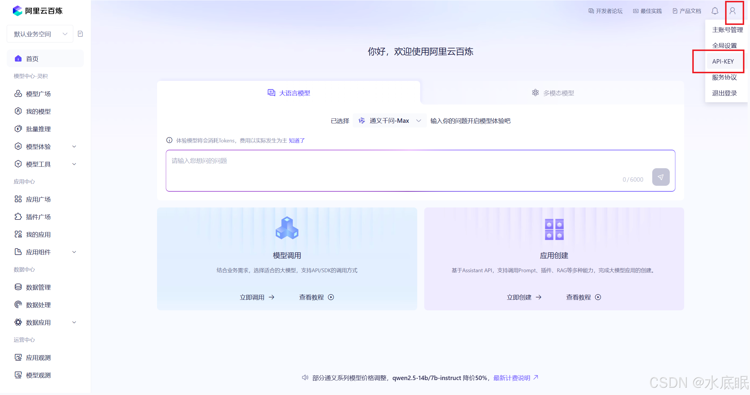Image resolution: width=750 pixels, height=395 pixels.
Task: Click the user account avatar icon
Action: click(732, 11)
